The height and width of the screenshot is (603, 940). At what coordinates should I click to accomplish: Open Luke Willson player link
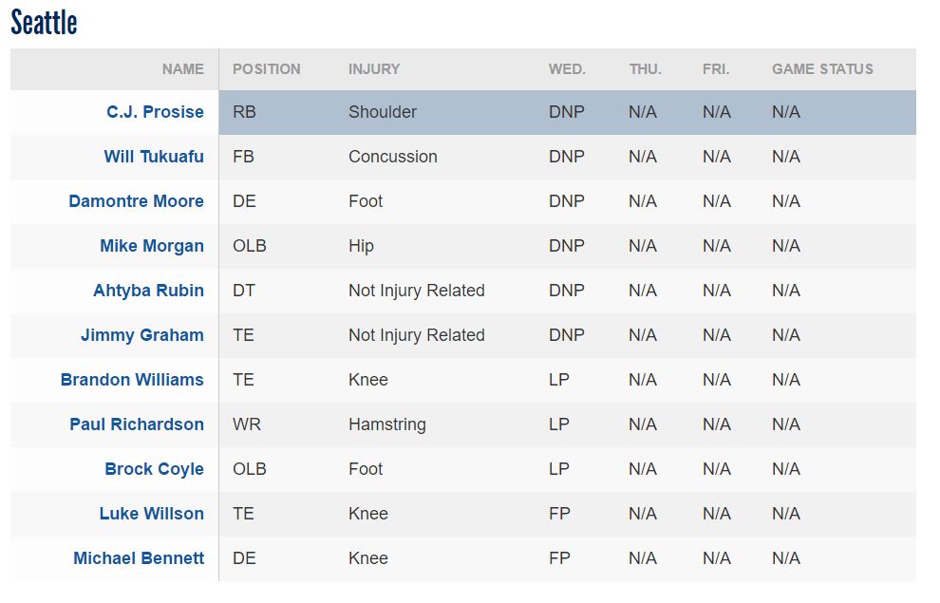coord(152,514)
